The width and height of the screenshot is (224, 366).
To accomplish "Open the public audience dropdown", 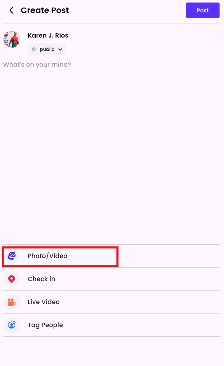I will pos(47,49).
